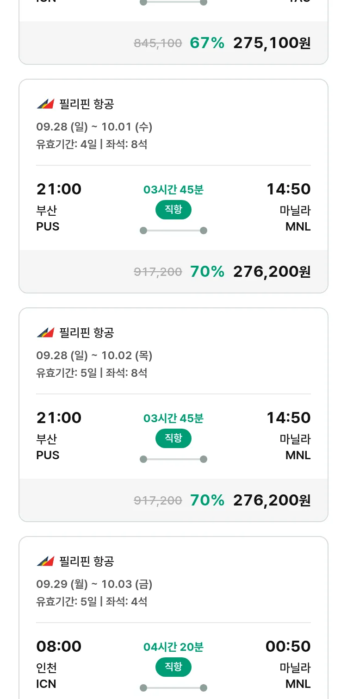Click Philippine Airlines logo on 09.28–10.01 card
The width and height of the screenshot is (347, 699).
click(x=45, y=104)
